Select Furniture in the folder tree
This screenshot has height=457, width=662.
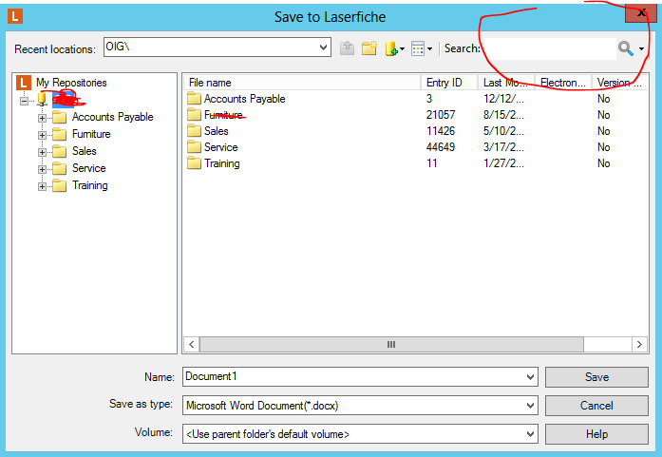tap(91, 134)
